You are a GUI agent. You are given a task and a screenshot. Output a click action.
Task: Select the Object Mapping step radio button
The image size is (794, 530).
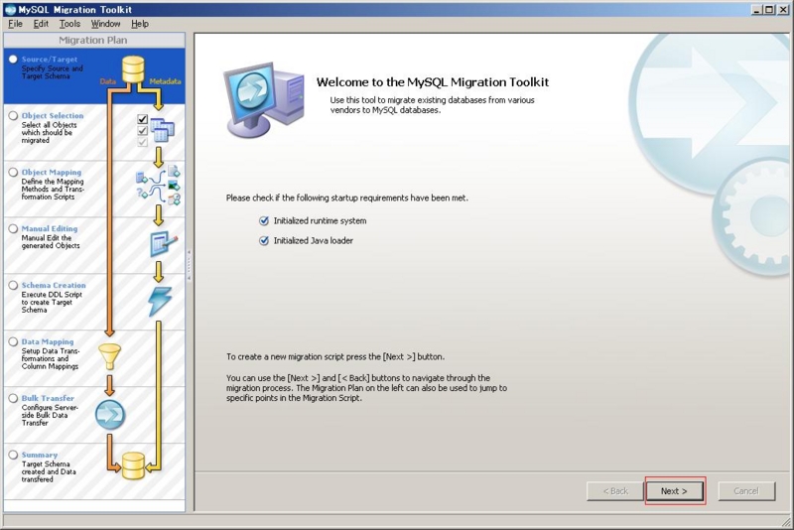(13, 172)
